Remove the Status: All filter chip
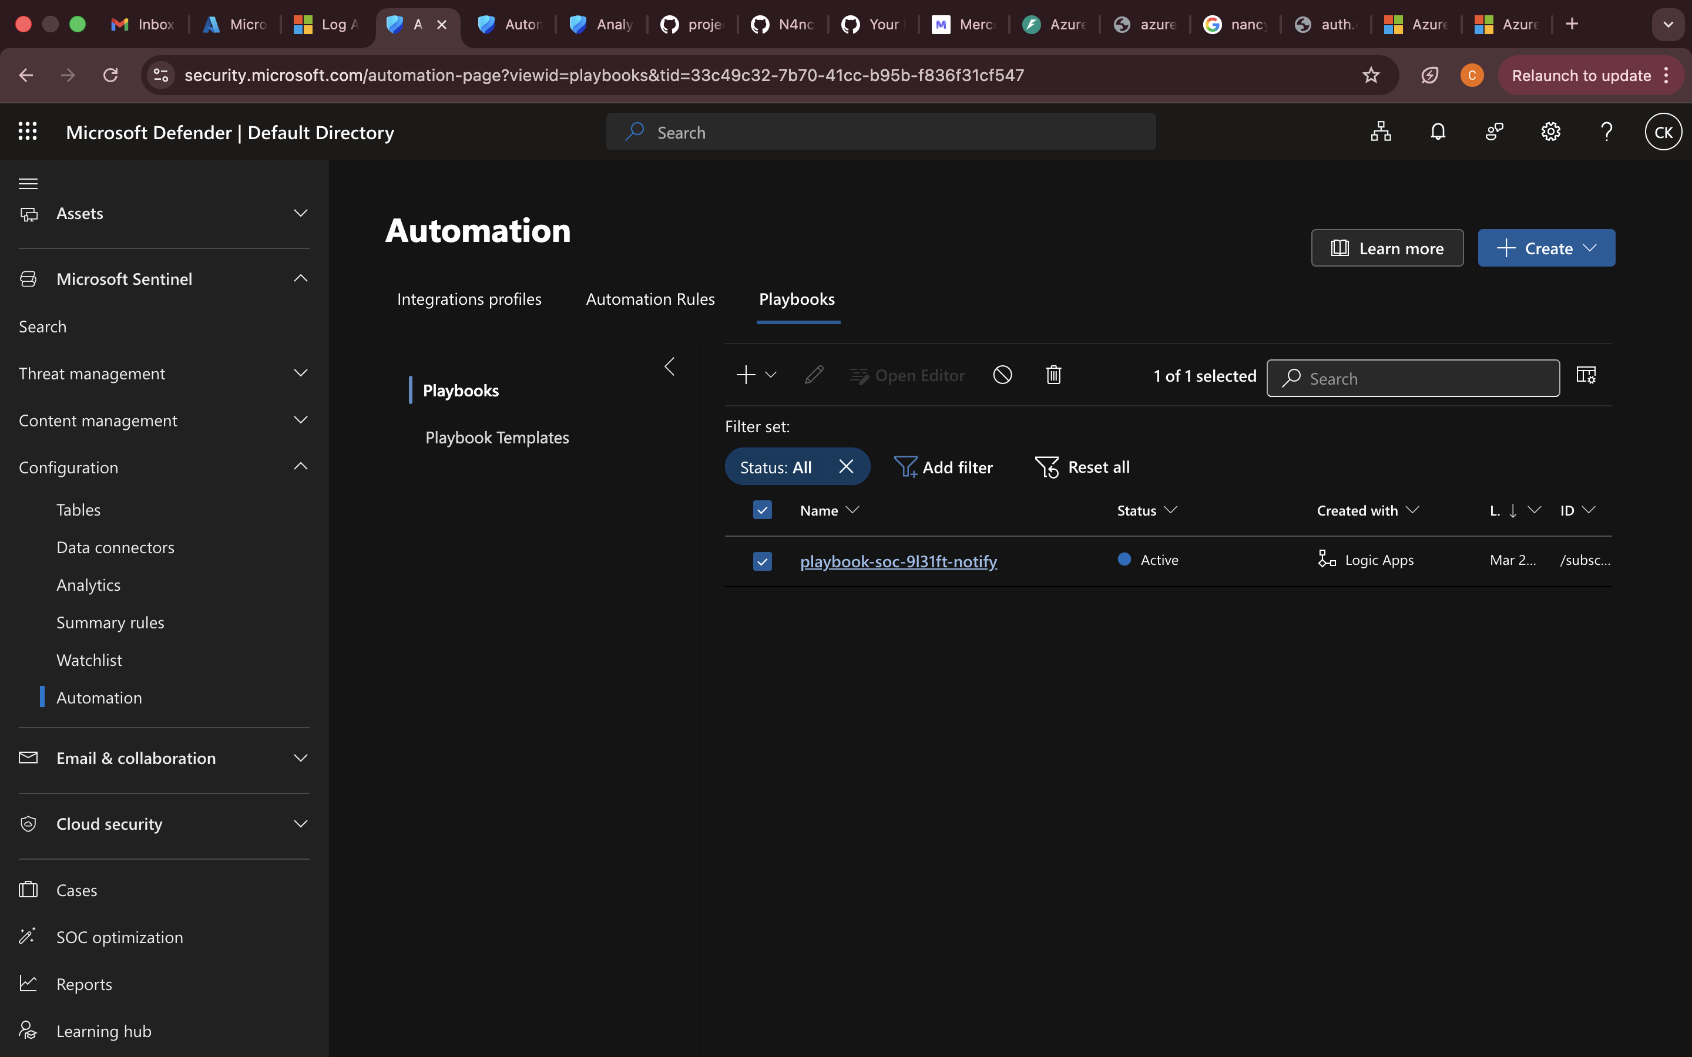Screen dimensions: 1692x1057 (846, 467)
